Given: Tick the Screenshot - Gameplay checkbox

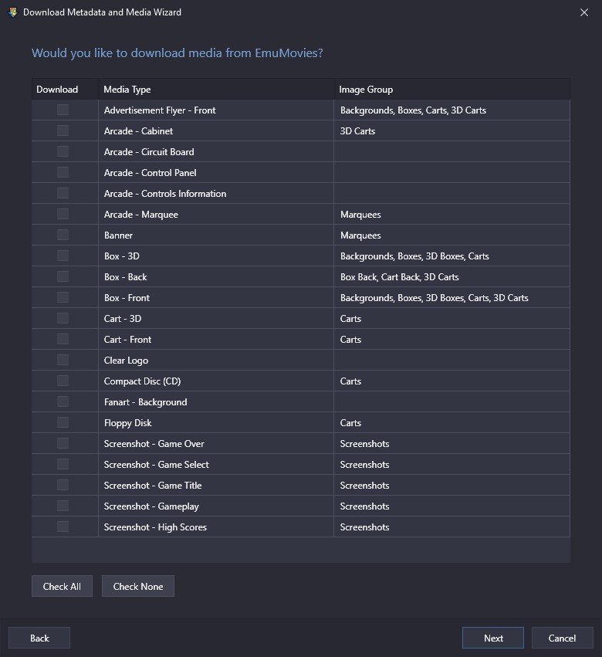Looking at the screenshot, I should click(x=63, y=506).
